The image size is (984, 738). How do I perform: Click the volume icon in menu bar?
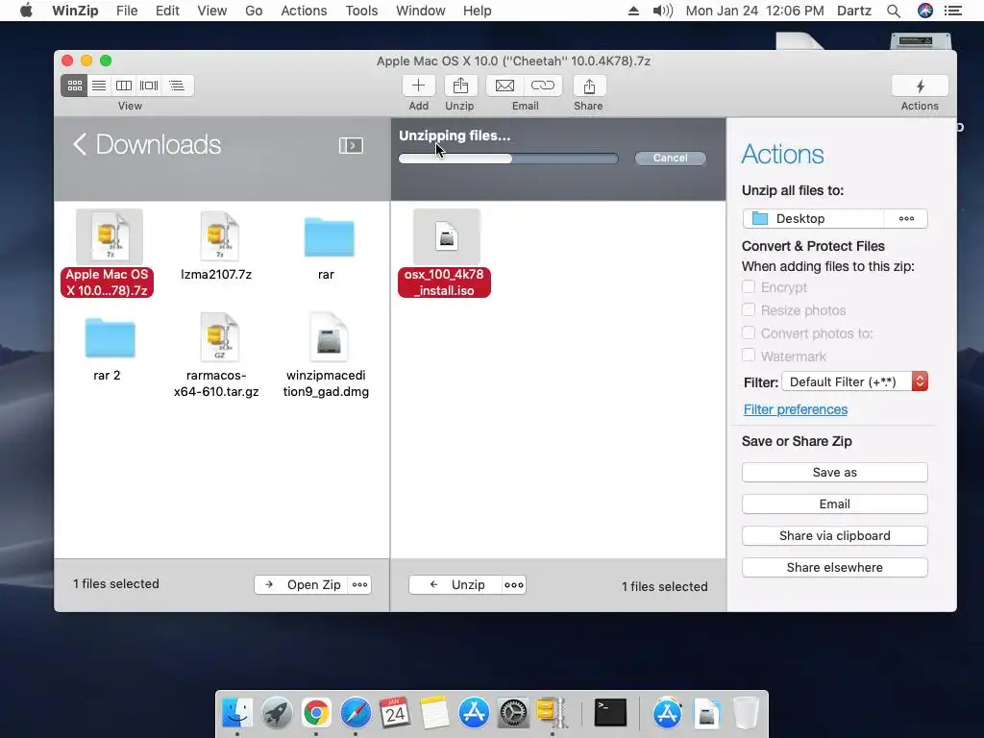click(663, 11)
